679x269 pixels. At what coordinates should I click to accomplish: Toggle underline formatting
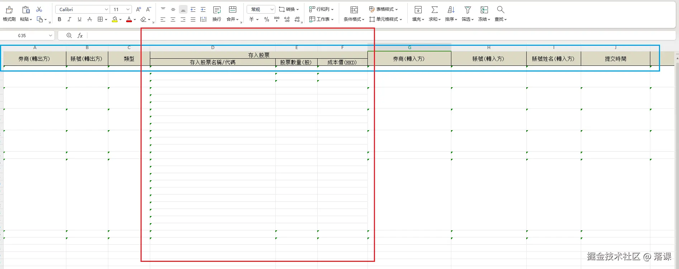click(x=80, y=19)
